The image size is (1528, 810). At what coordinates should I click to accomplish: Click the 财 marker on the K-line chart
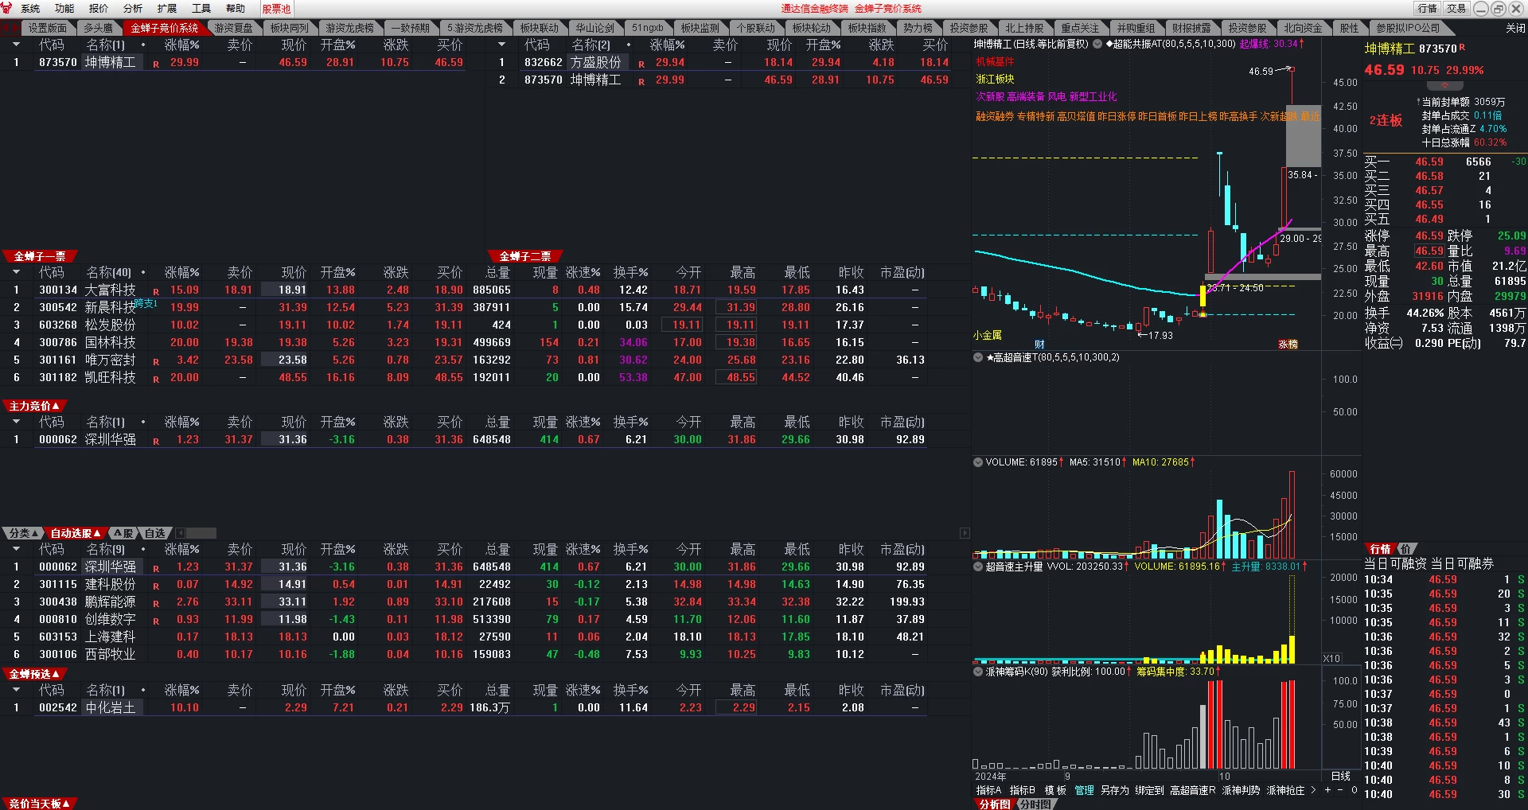[1039, 345]
